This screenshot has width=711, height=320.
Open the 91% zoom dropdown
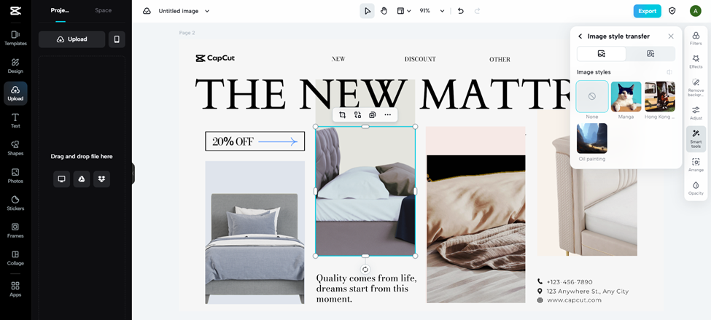tap(431, 11)
